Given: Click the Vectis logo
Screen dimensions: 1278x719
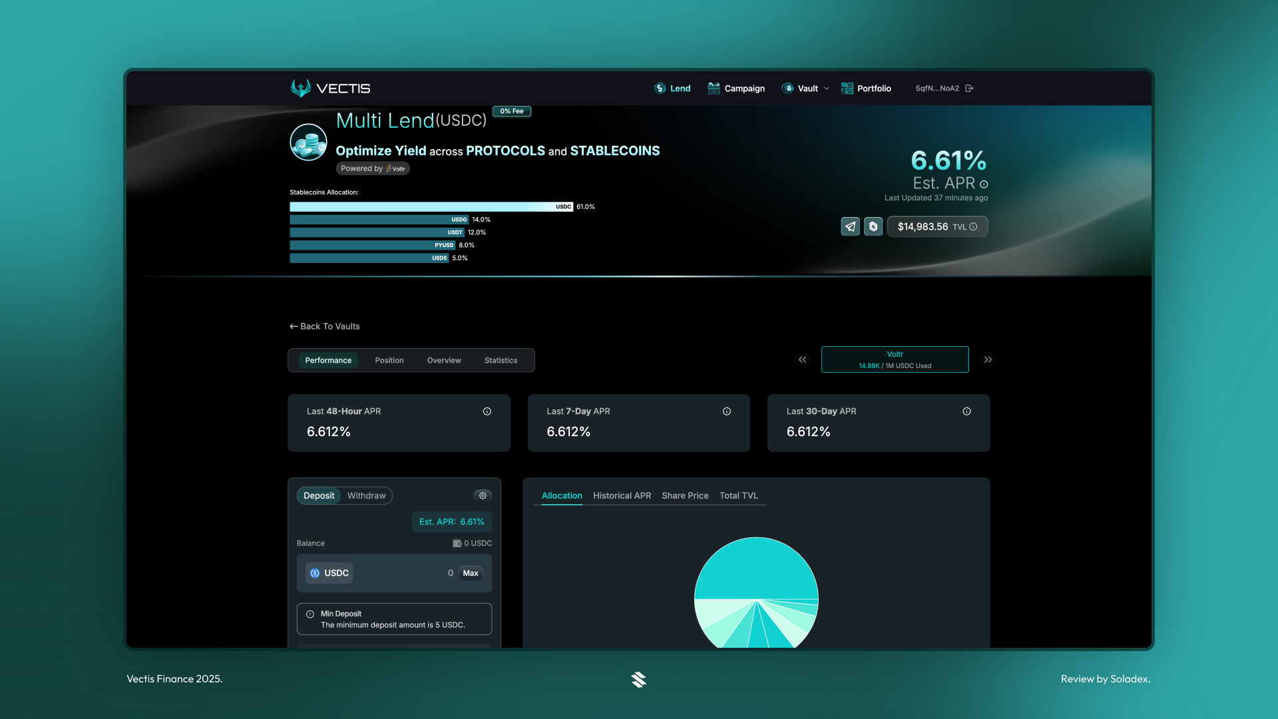Looking at the screenshot, I should tap(330, 88).
